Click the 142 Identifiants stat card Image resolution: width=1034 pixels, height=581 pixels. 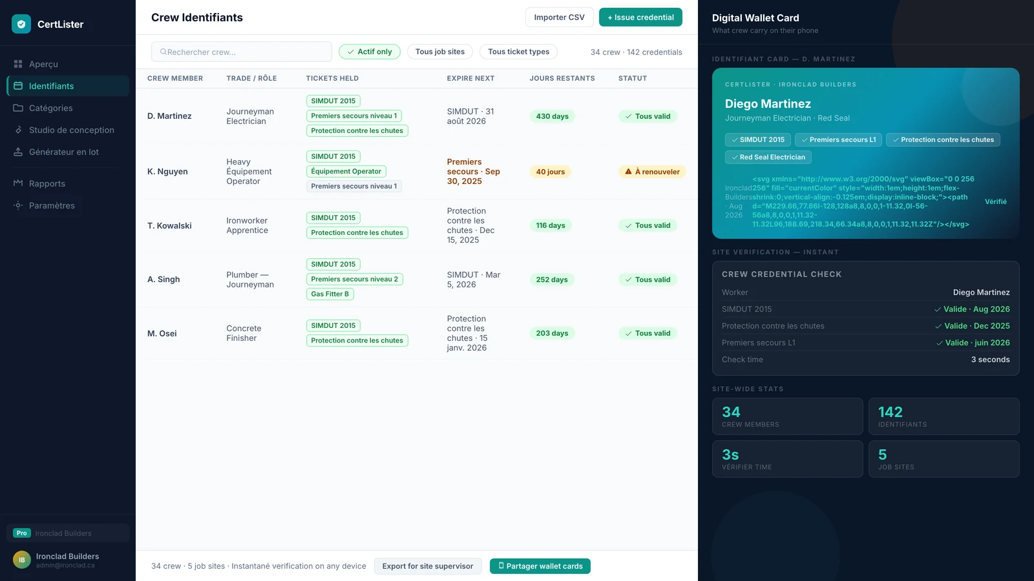point(944,416)
